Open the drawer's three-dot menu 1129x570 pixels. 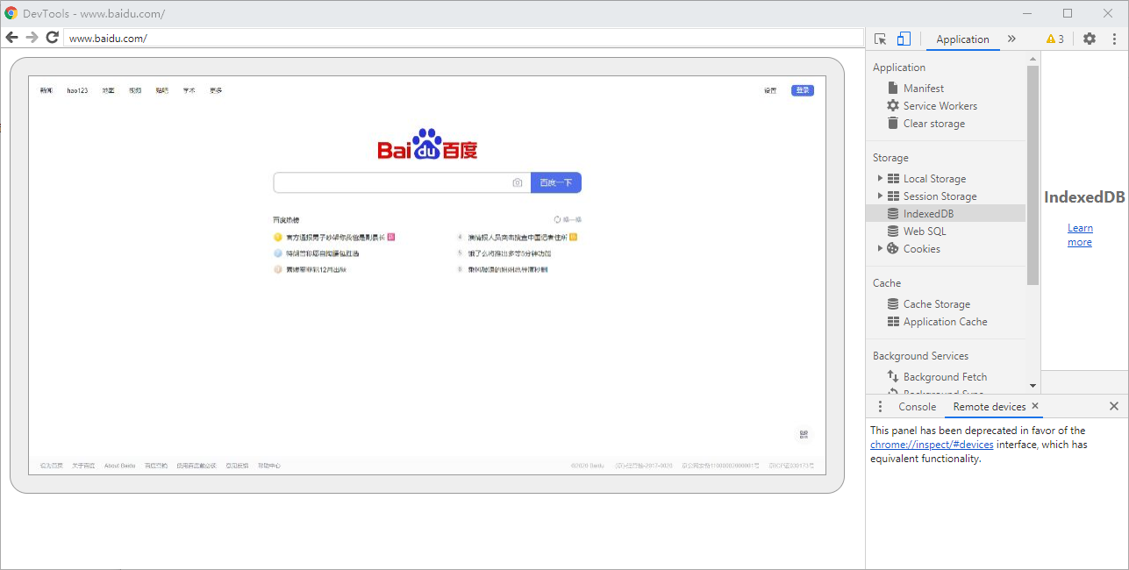coord(881,406)
